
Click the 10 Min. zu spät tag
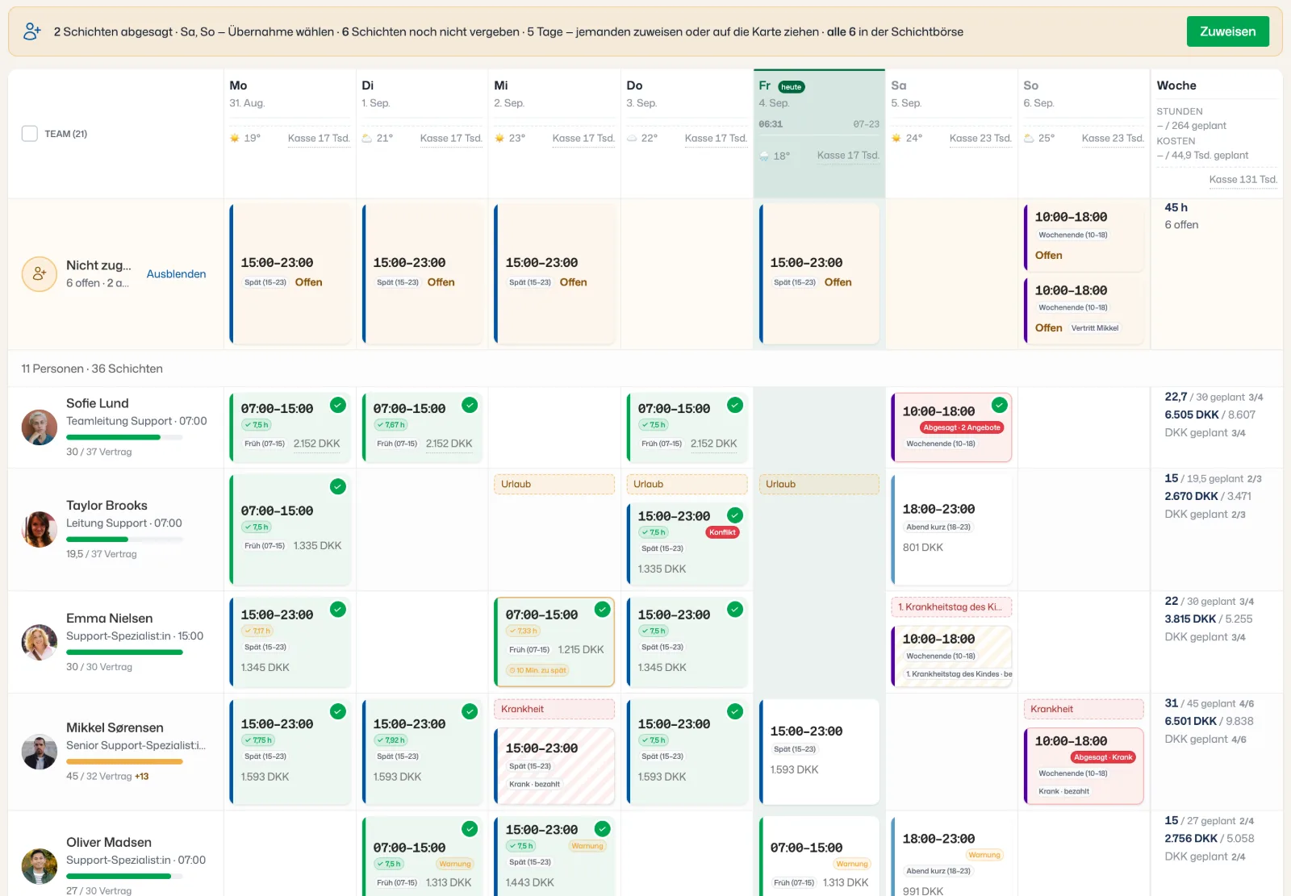537,670
